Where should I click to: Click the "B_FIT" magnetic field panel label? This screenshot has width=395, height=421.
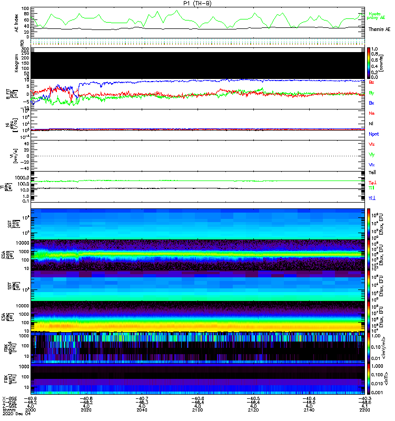pyautogui.click(x=8, y=94)
